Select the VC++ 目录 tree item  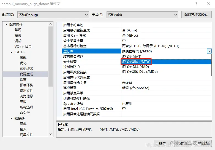tap(23, 47)
